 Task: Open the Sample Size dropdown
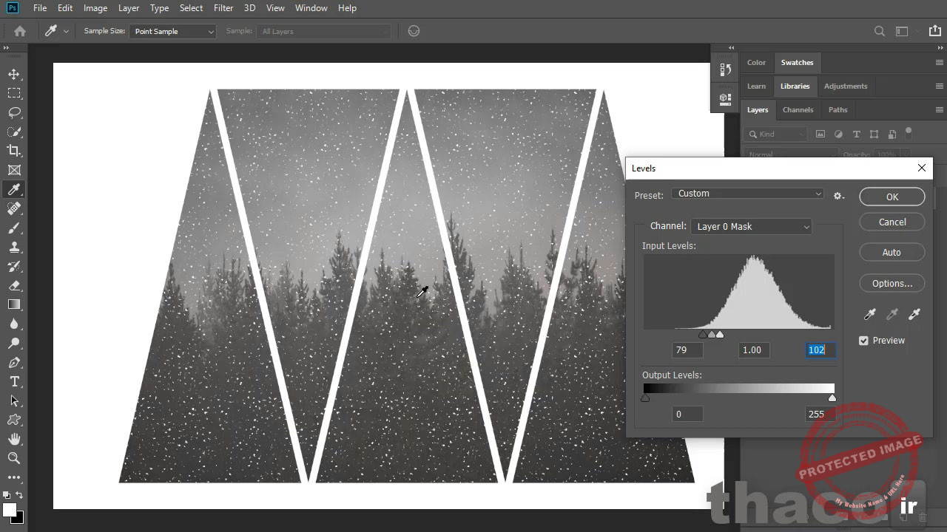172,31
